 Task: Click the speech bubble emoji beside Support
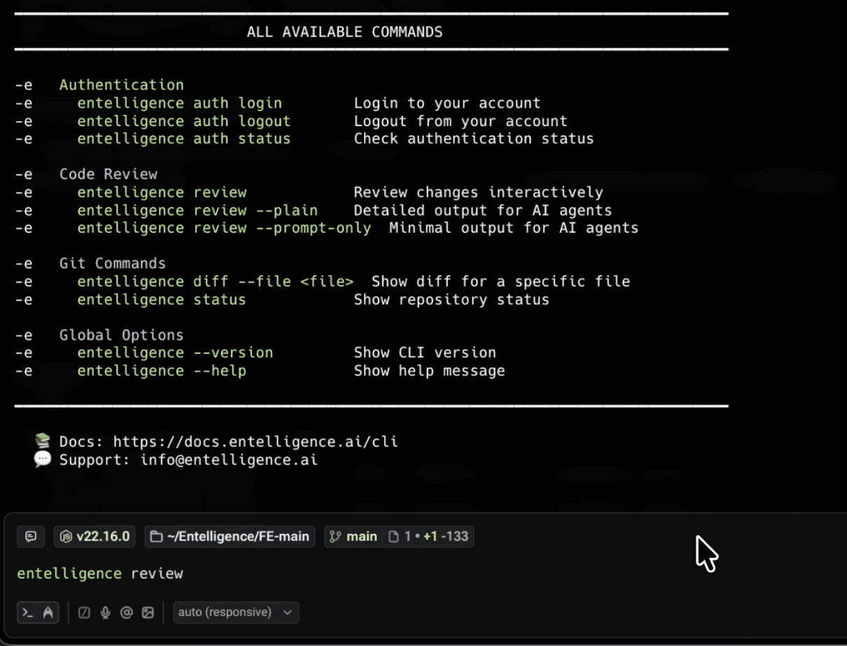click(43, 460)
